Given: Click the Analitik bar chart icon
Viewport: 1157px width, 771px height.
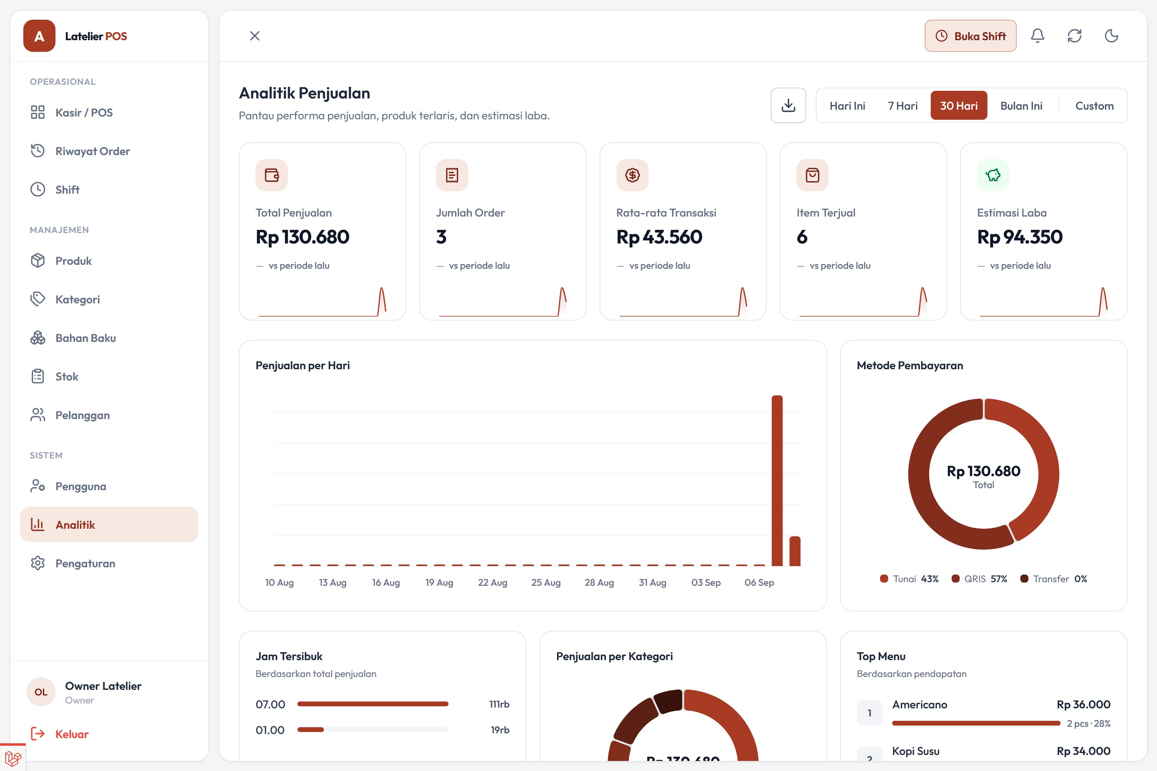Looking at the screenshot, I should coord(38,525).
